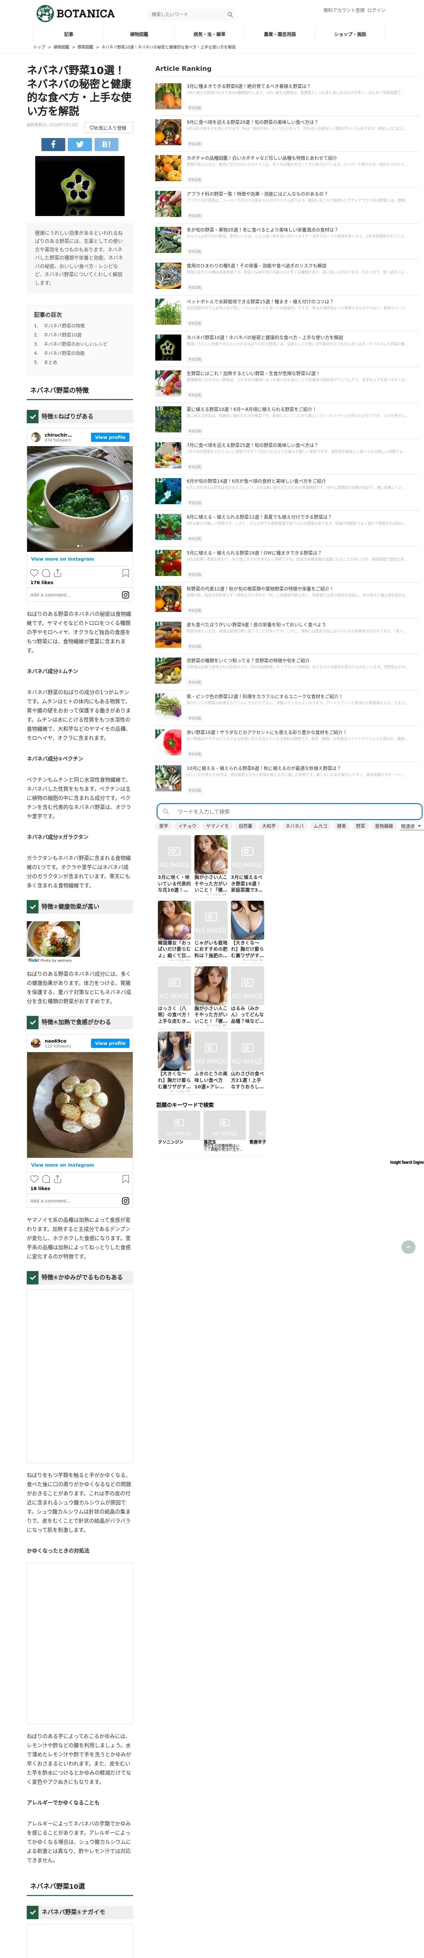This screenshot has height=1958, width=424.
Task: Jump to ネバネバ野菜の特徴 in table of contents
Action: 64,325
